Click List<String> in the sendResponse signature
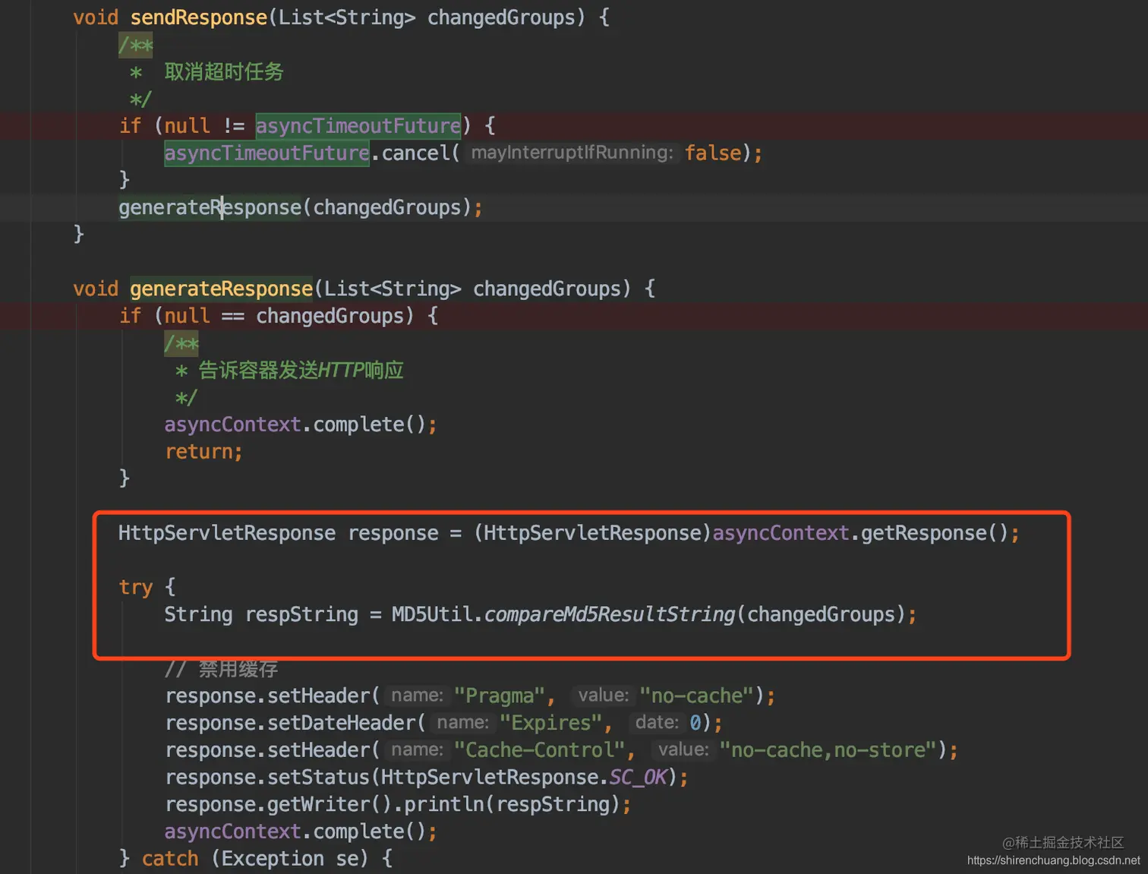 tap(346, 17)
